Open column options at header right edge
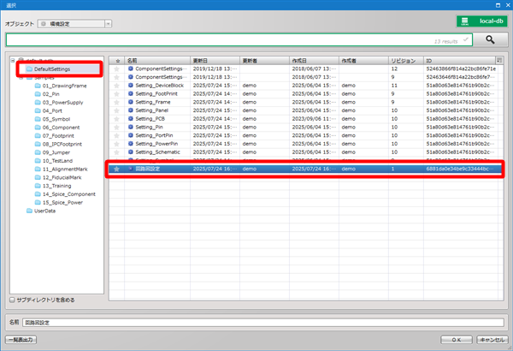The width and height of the screenshot is (513, 351). point(498,61)
